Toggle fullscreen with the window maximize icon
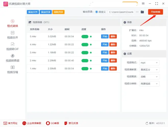168x127 pixels. click(x=157, y=4)
